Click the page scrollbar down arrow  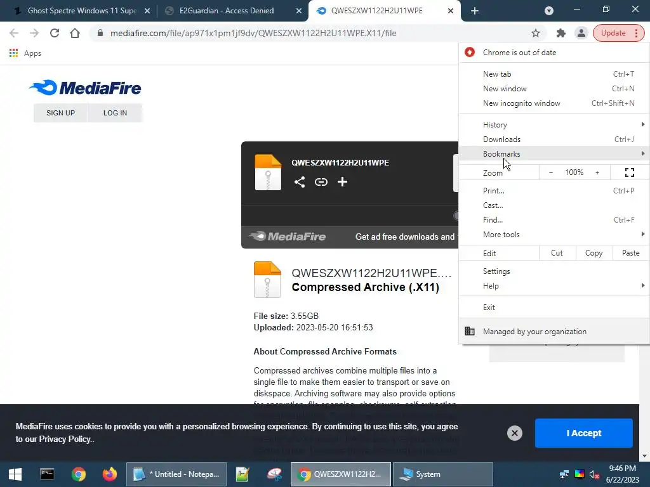pyautogui.click(x=644, y=456)
